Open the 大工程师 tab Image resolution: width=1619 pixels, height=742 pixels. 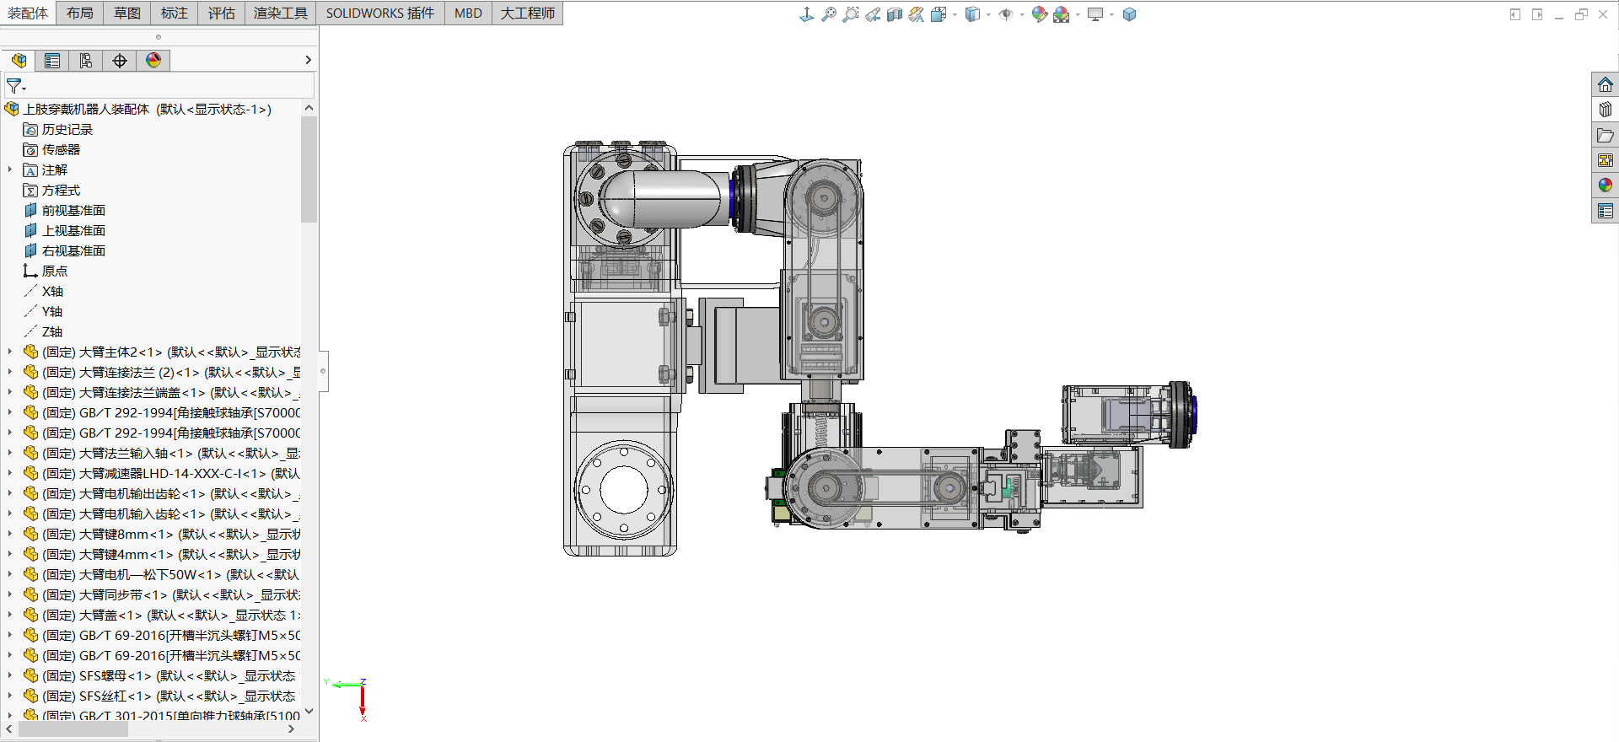pyautogui.click(x=528, y=13)
